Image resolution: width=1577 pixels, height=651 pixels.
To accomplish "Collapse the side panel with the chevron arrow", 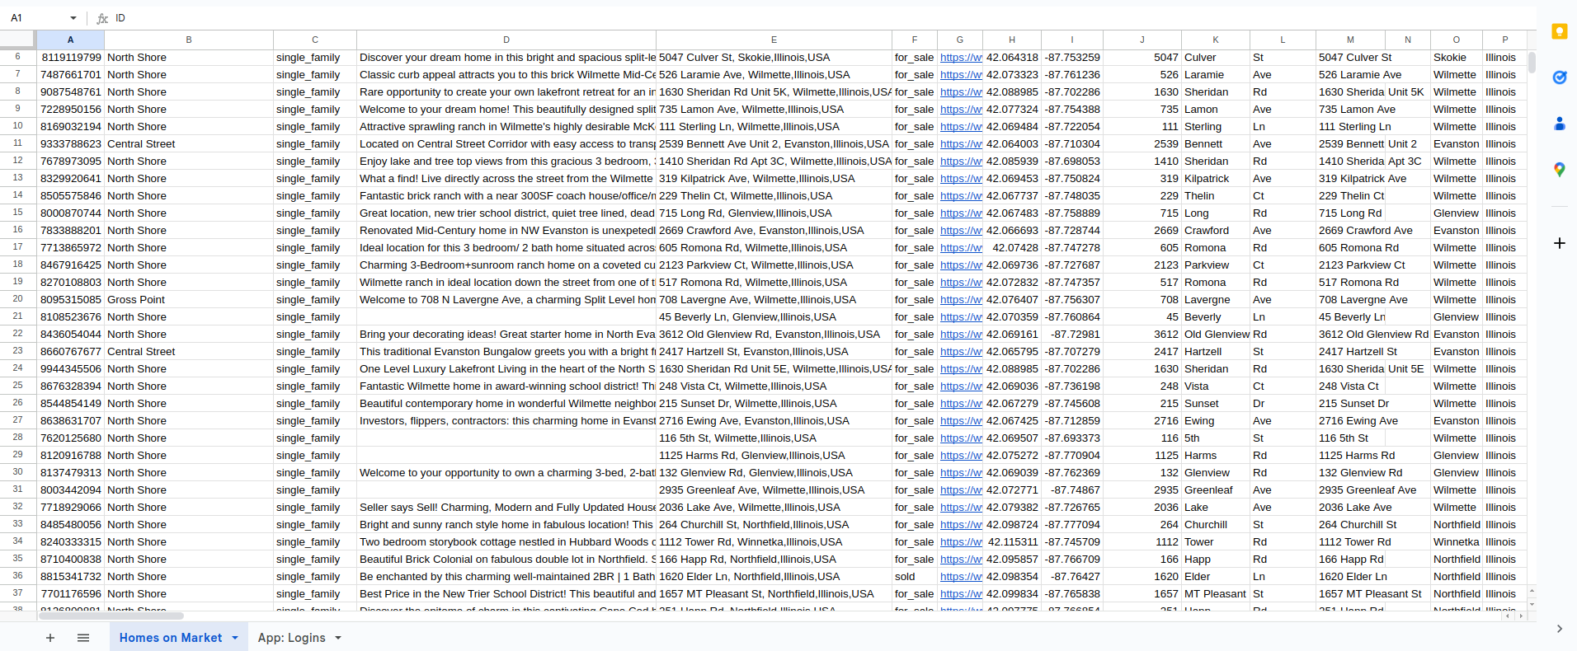I will [1559, 629].
